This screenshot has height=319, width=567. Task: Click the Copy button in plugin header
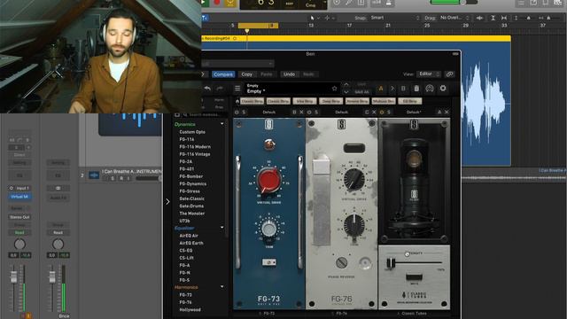247,74
